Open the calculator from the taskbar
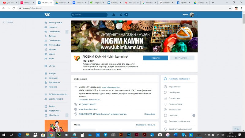Screen dimensions: 245x138 [82, 135]
